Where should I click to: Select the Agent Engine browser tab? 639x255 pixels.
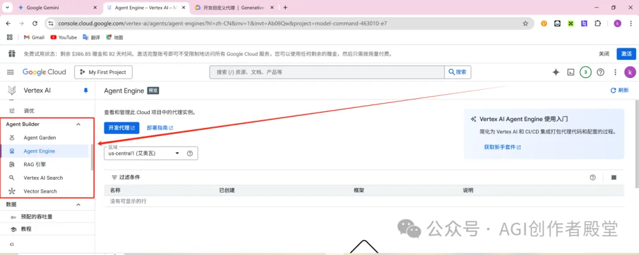(145, 7)
